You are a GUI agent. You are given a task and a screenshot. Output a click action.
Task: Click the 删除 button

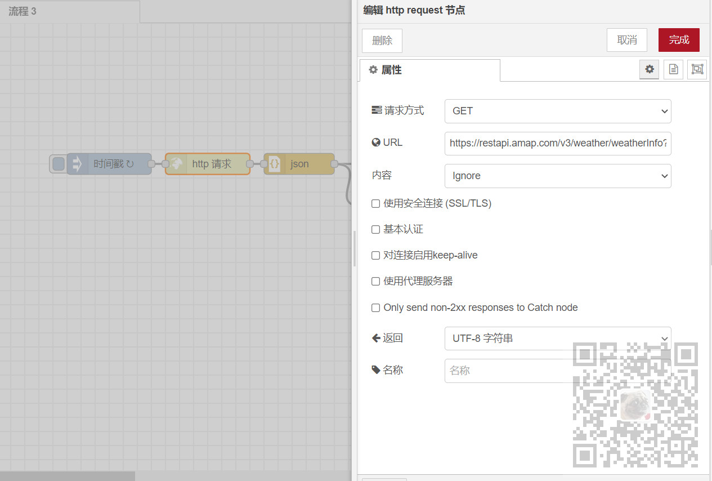coord(382,40)
